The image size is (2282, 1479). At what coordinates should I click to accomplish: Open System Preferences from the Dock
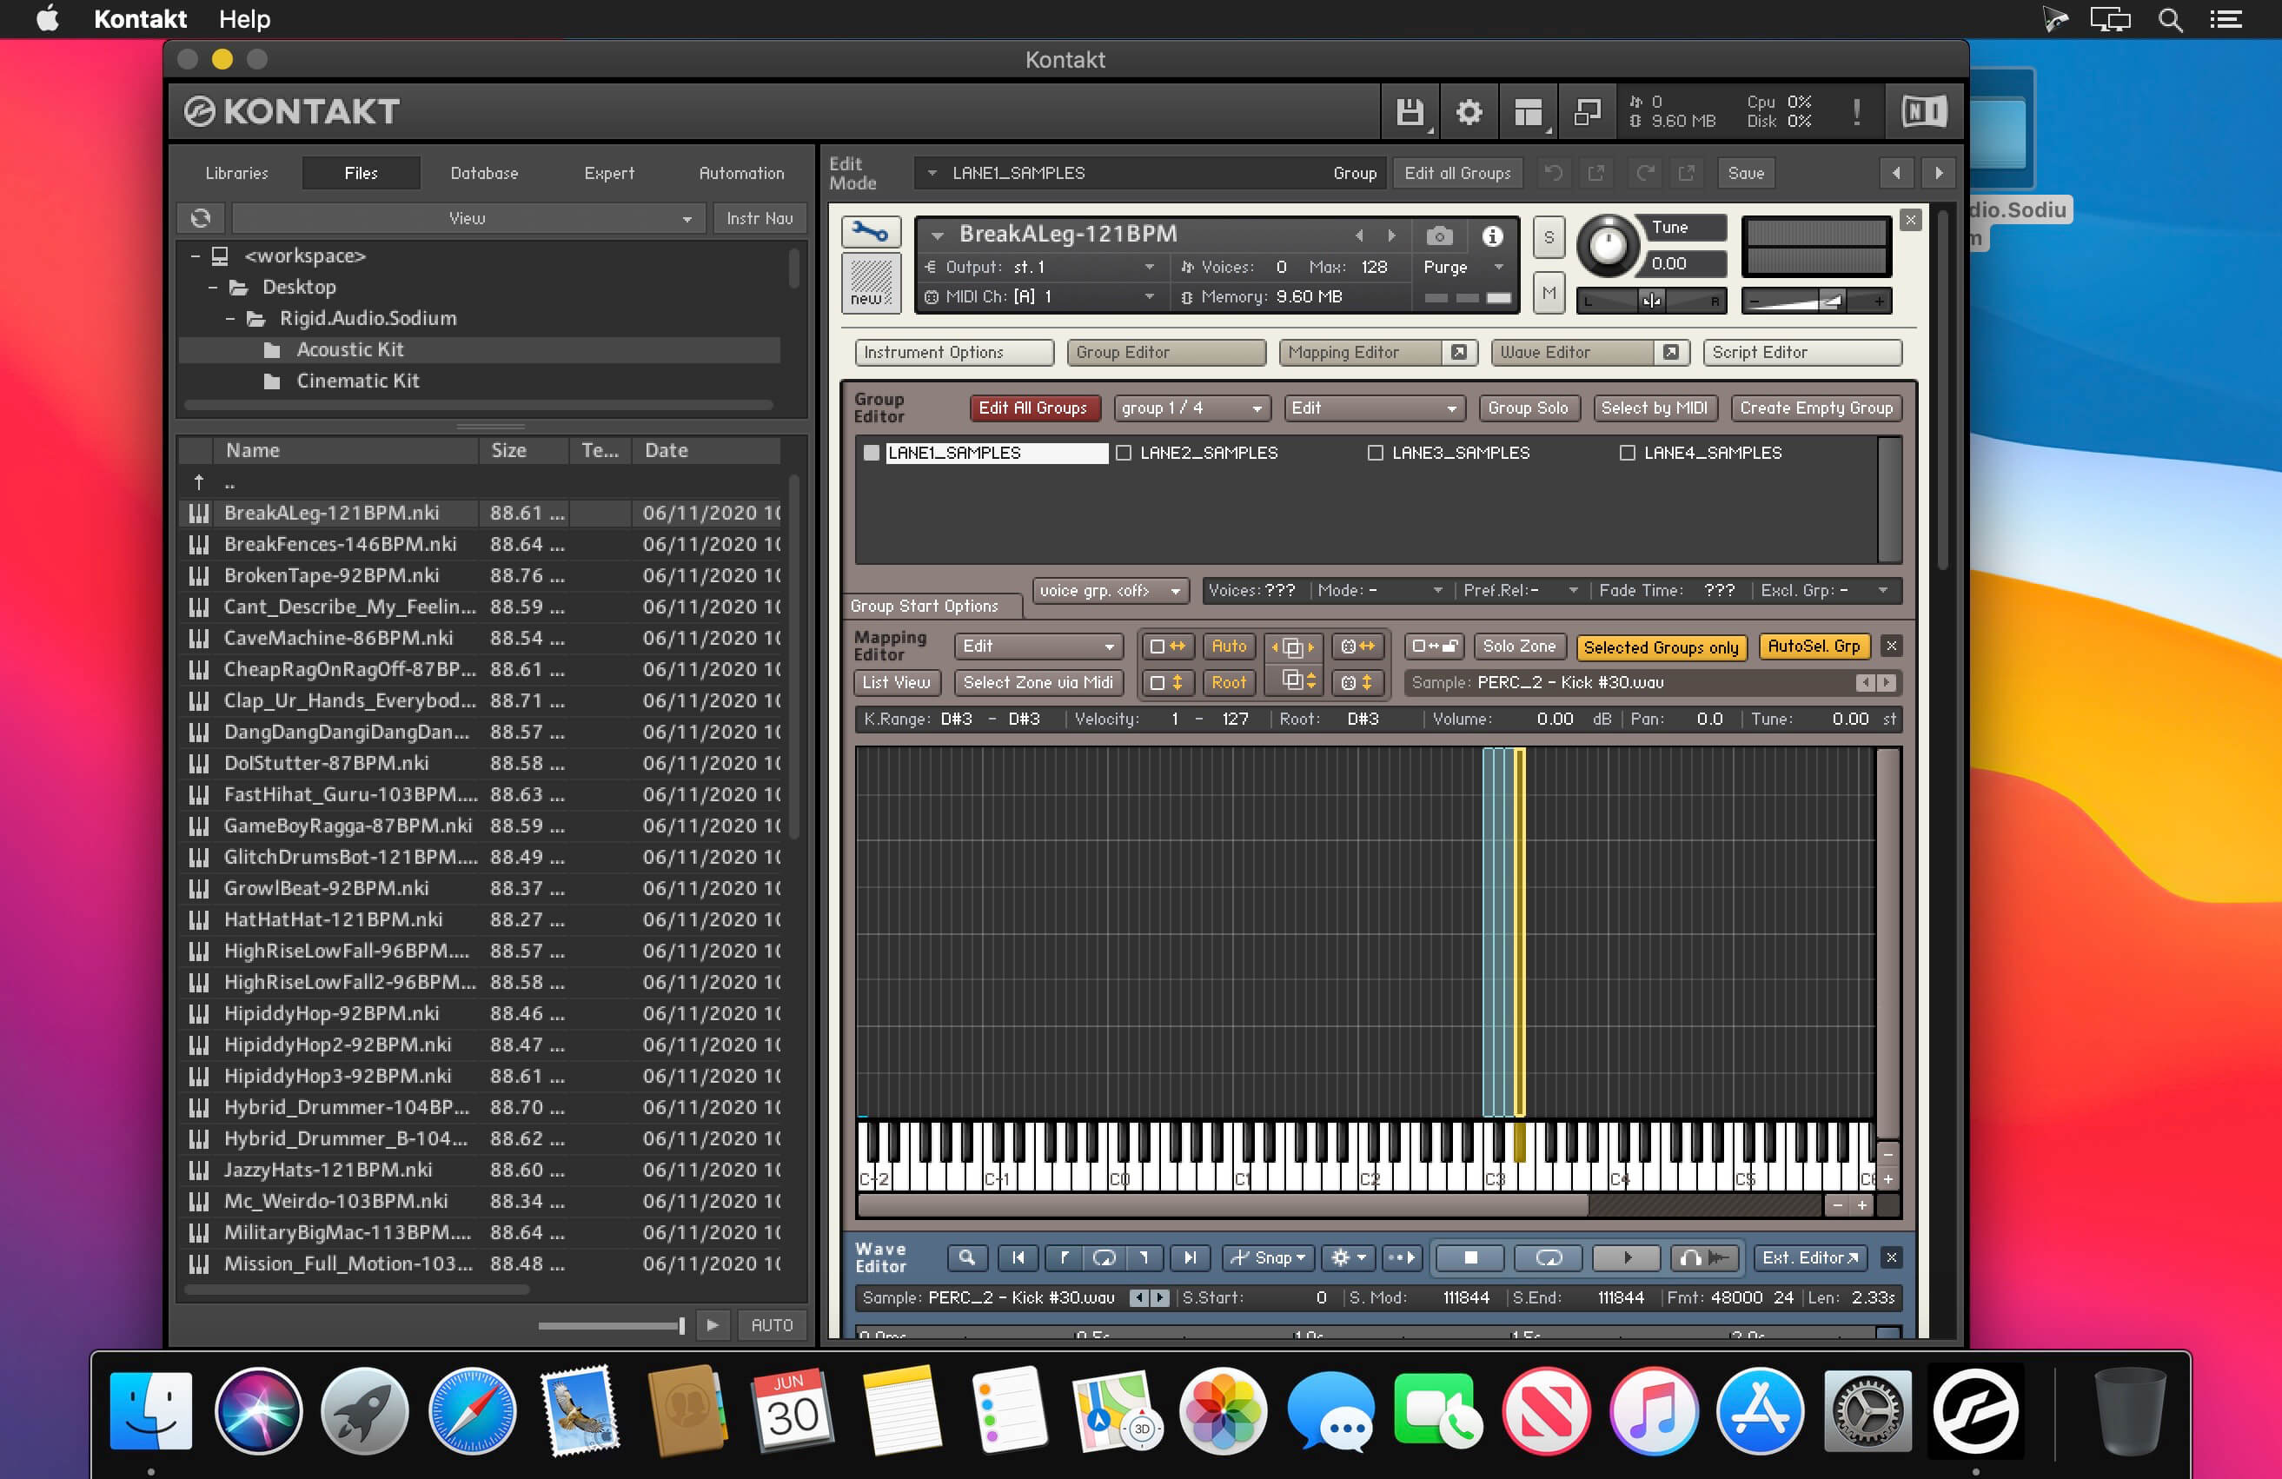(1867, 1411)
